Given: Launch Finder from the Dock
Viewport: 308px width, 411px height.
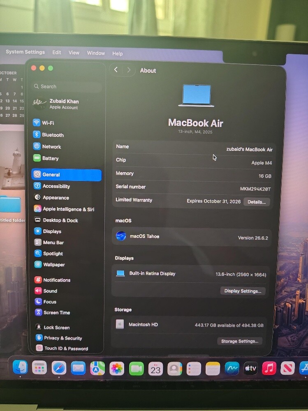Looking at the screenshot, I should (20, 367).
